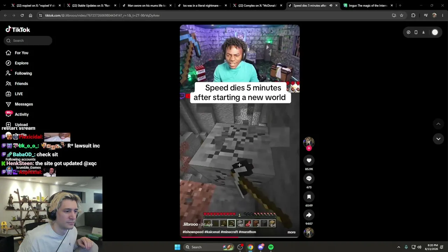Open OBS Studio from the taskbar
The width and height of the screenshot is (448, 252).
click(240, 247)
